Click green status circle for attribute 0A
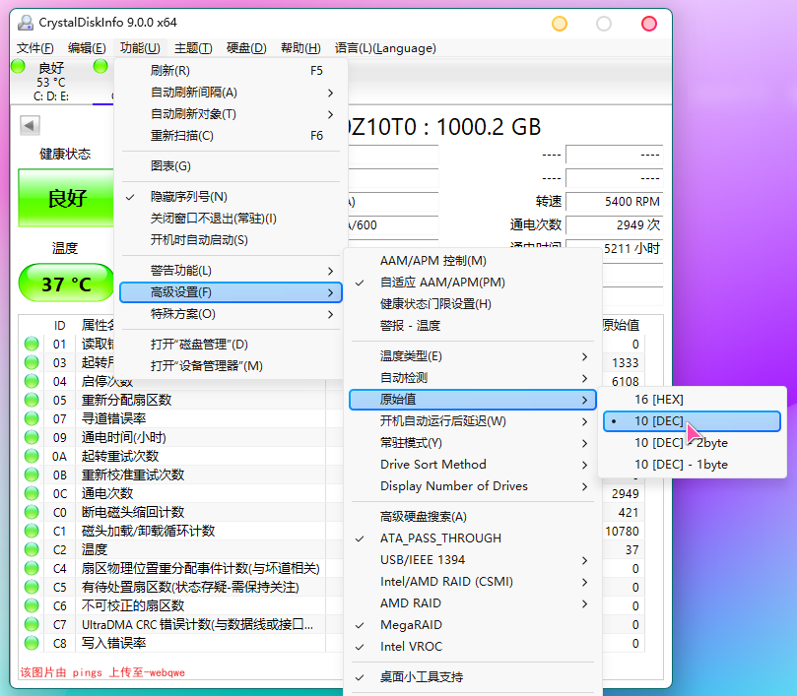Viewport: 797px width, 696px height. (32, 456)
